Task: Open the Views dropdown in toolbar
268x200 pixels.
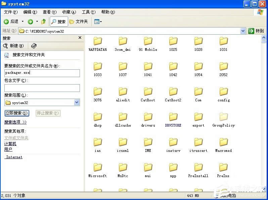Action: (98, 22)
